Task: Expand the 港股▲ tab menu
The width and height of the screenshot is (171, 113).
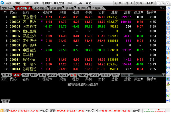Action: tap(105, 75)
